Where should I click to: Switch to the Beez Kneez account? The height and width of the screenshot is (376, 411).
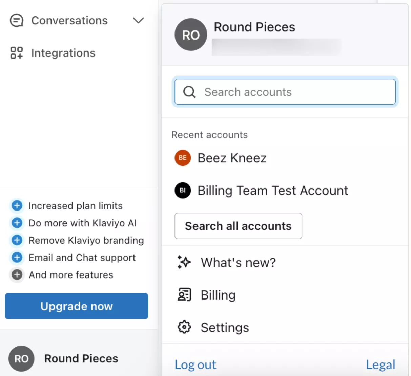[232, 158]
